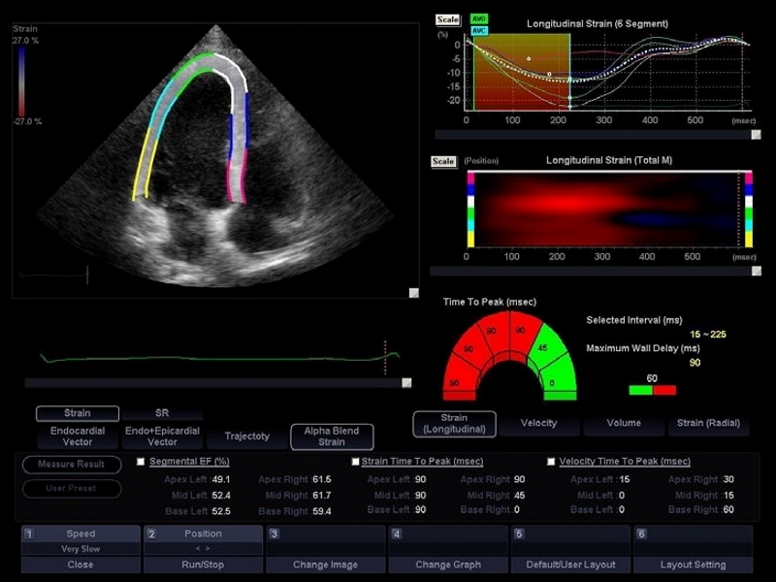Click the green AVO marker icon
This screenshot has width=776, height=582.
tap(478, 18)
